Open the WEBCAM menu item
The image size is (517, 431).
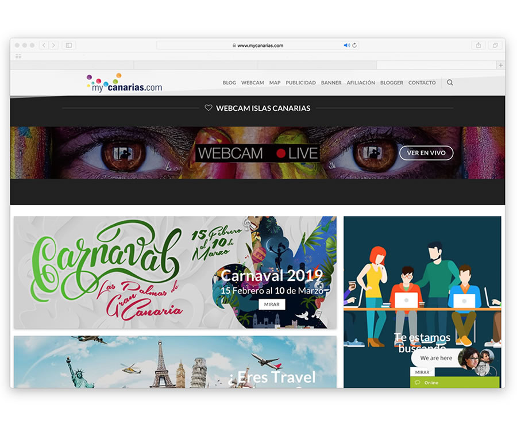click(253, 83)
